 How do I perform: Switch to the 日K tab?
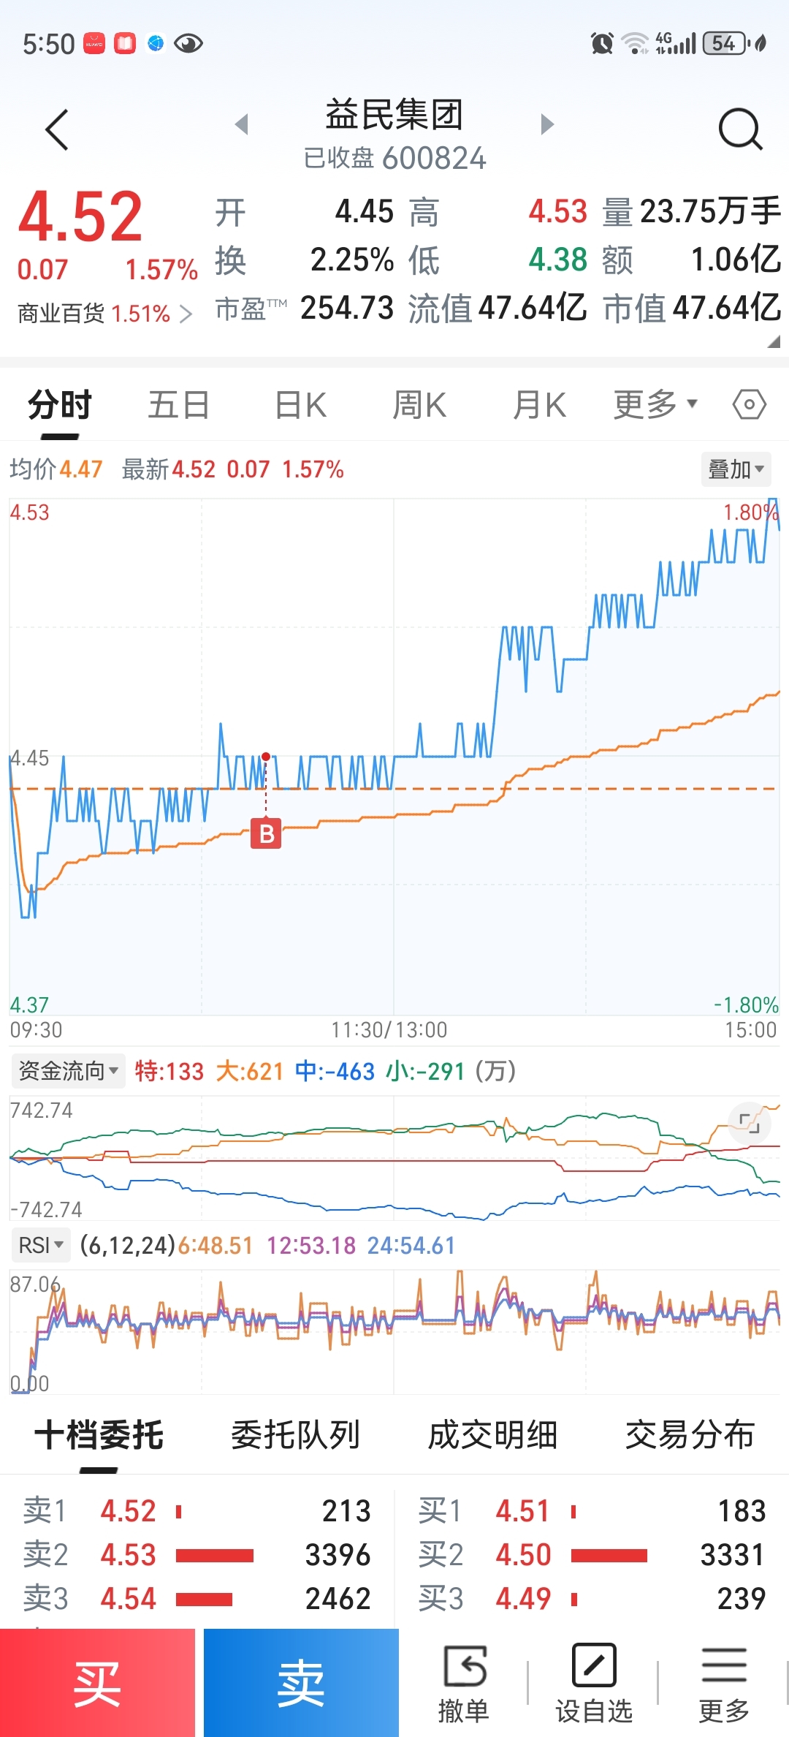pos(300,405)
